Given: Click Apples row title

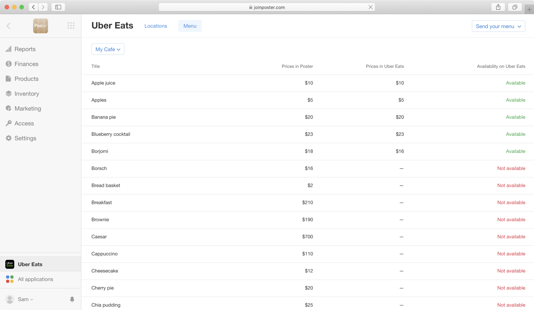Looking at the screenshot, I should pos(99,100).
